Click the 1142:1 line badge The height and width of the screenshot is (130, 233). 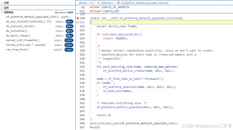pyautogui.click(x=69, y=50)
